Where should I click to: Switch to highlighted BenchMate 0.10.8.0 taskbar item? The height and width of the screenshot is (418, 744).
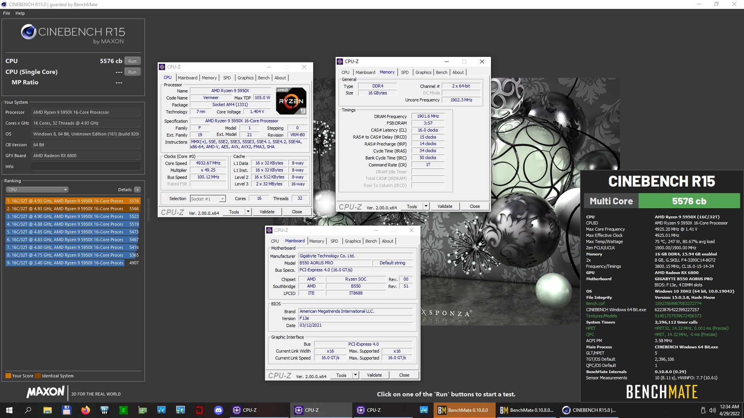464,410
